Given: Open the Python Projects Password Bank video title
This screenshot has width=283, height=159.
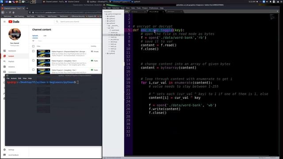Looking at the screenshot, I should (x=69, y=52).
